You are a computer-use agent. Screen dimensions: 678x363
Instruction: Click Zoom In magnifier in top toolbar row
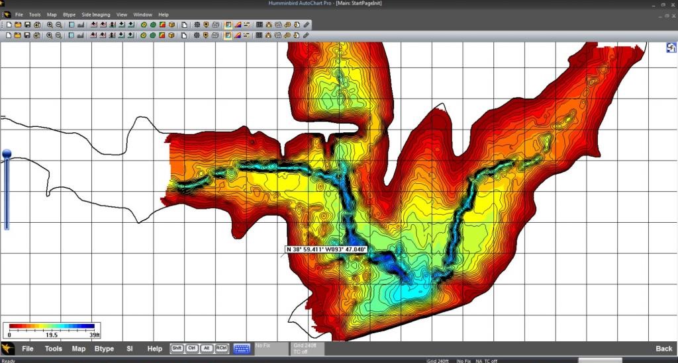click(50, 24)
